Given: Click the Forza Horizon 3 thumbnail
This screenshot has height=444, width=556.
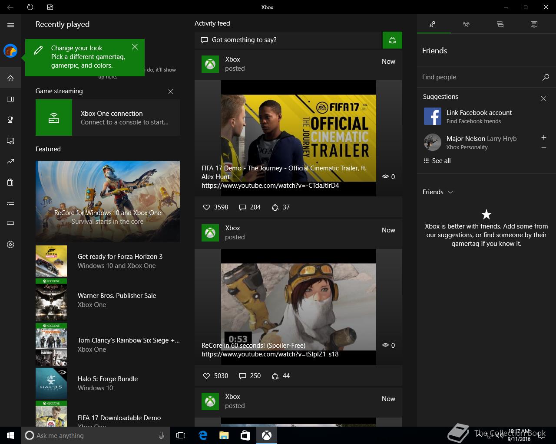Looking at the screenshot, I should coord(51,261).
